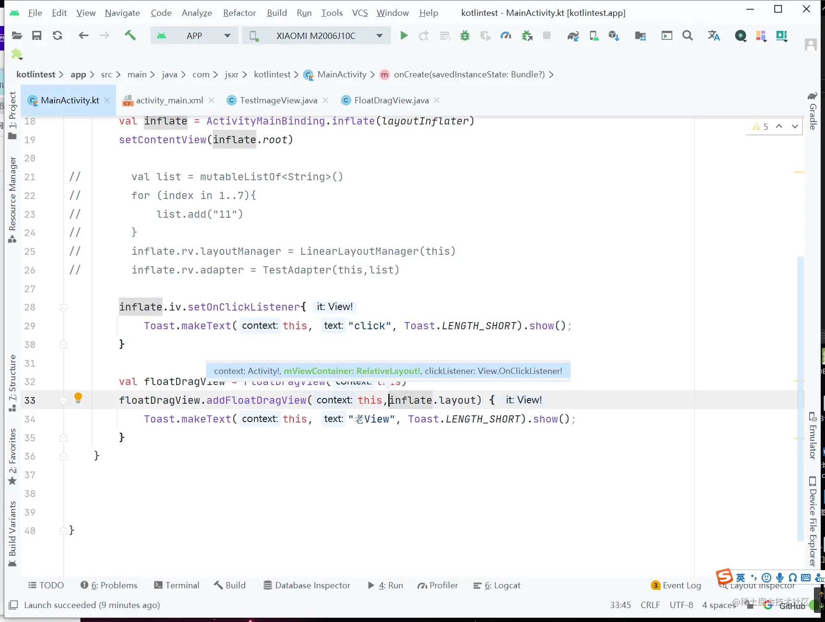The height and width of the screenshot is (622, 825).
Task: Click the user avatar icon at top right
Action: [x=811, y=45]
